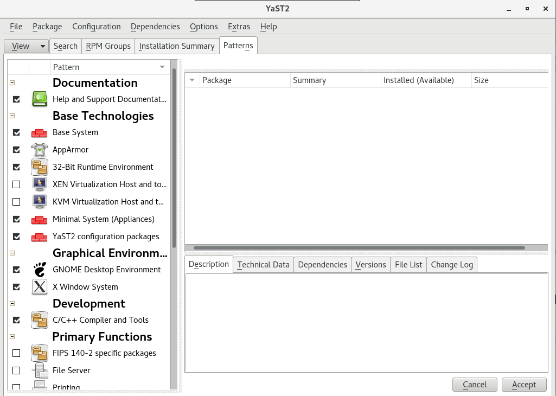The image size is (556, 396).
Task: Switch to the Installation Summary tab
Action: point(176,46)
